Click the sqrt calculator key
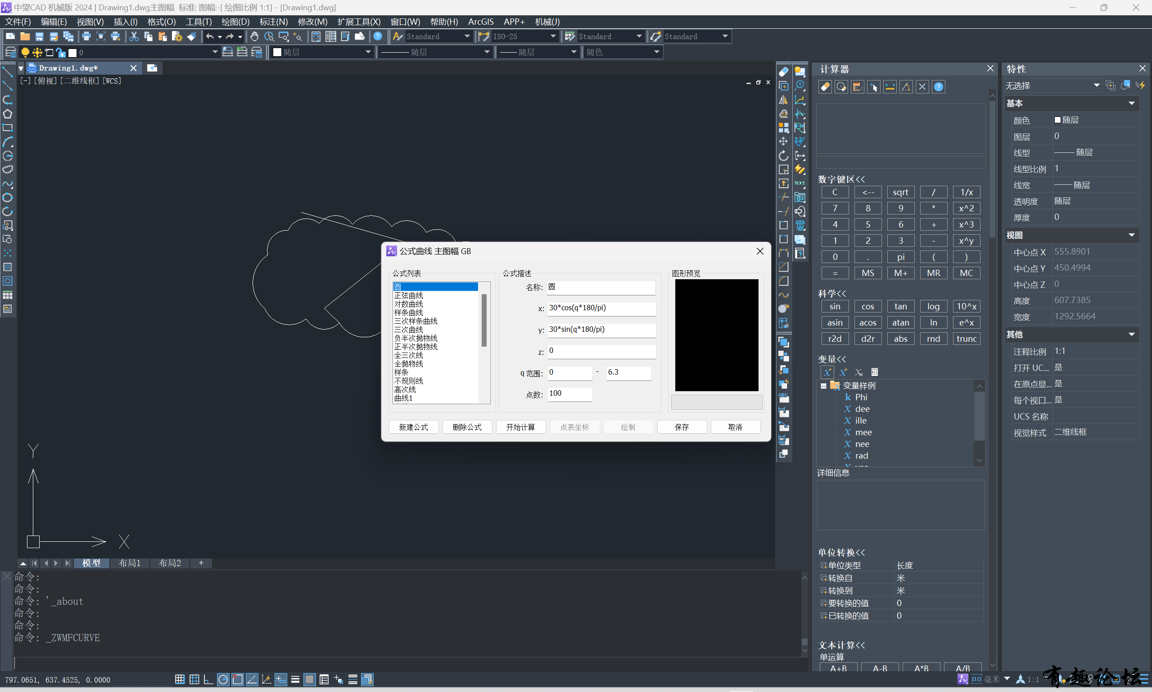Image resolution: width=1152 pixels, height=692 pixels. [900, 192]
